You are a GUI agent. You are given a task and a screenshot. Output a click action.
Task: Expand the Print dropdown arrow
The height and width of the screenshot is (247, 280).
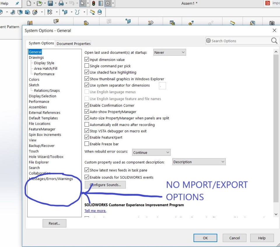coord(66,3)
